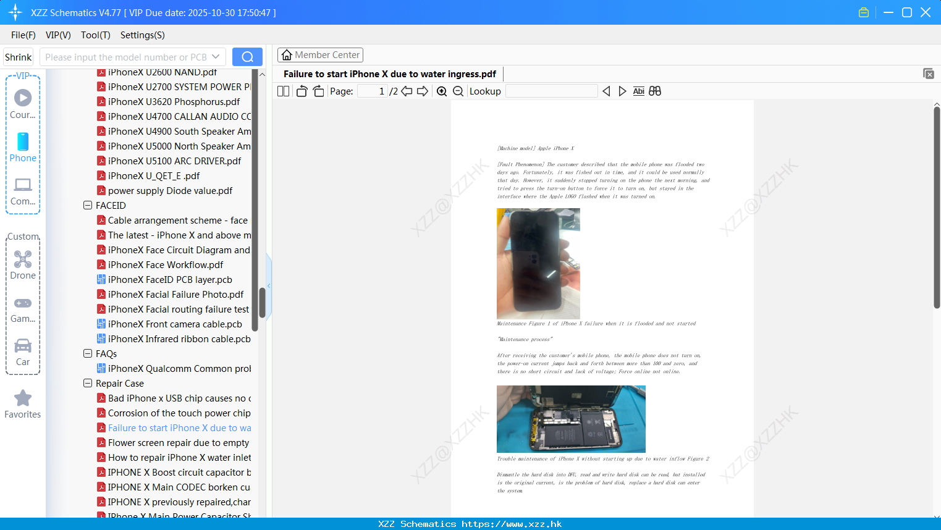Open IPHONE X Boost circuit capacitor case
The width and height of the screenshot is (941, 530).
179,472
